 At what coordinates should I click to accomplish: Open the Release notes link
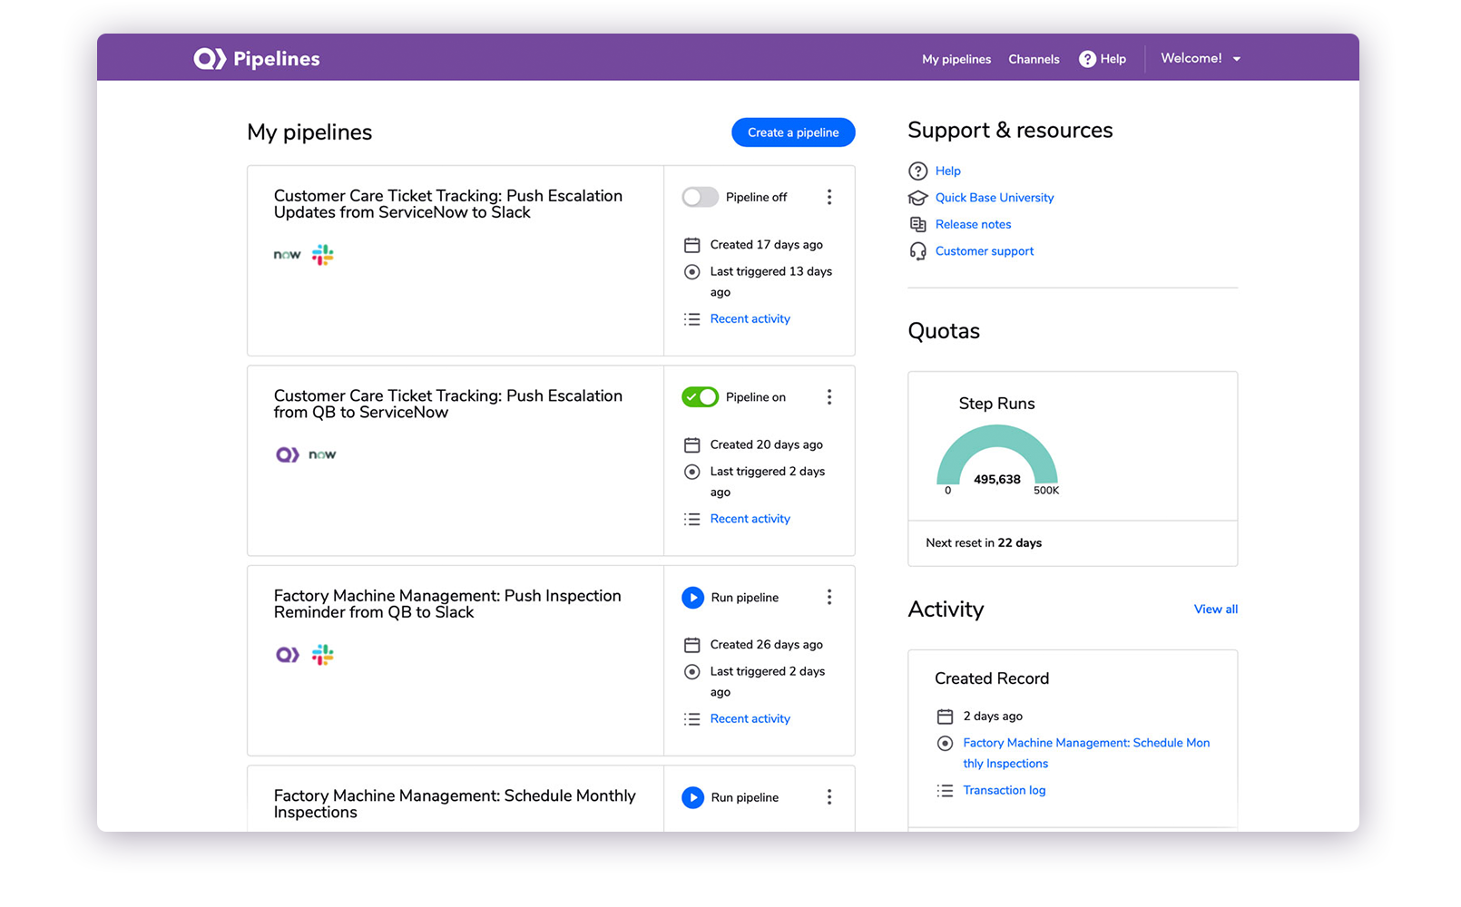pos(973,224)
